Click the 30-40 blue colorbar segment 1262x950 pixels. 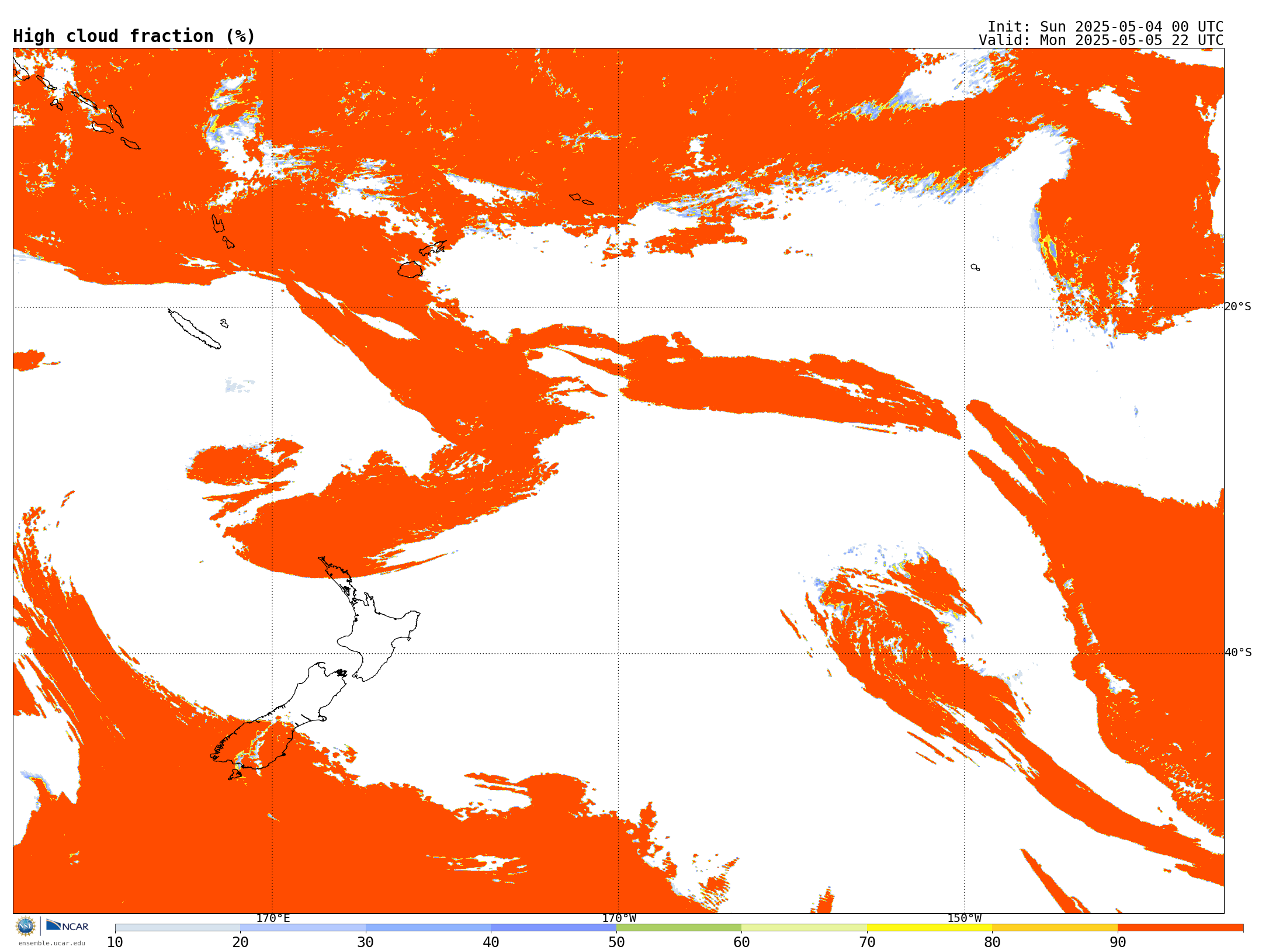pos(428,928)
